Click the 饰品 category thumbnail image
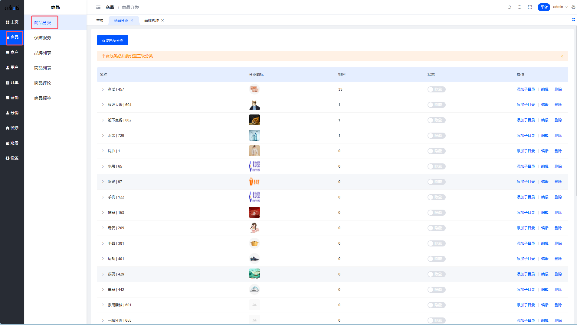The height and width of the screenshot is (325, 577). (254, 212)
